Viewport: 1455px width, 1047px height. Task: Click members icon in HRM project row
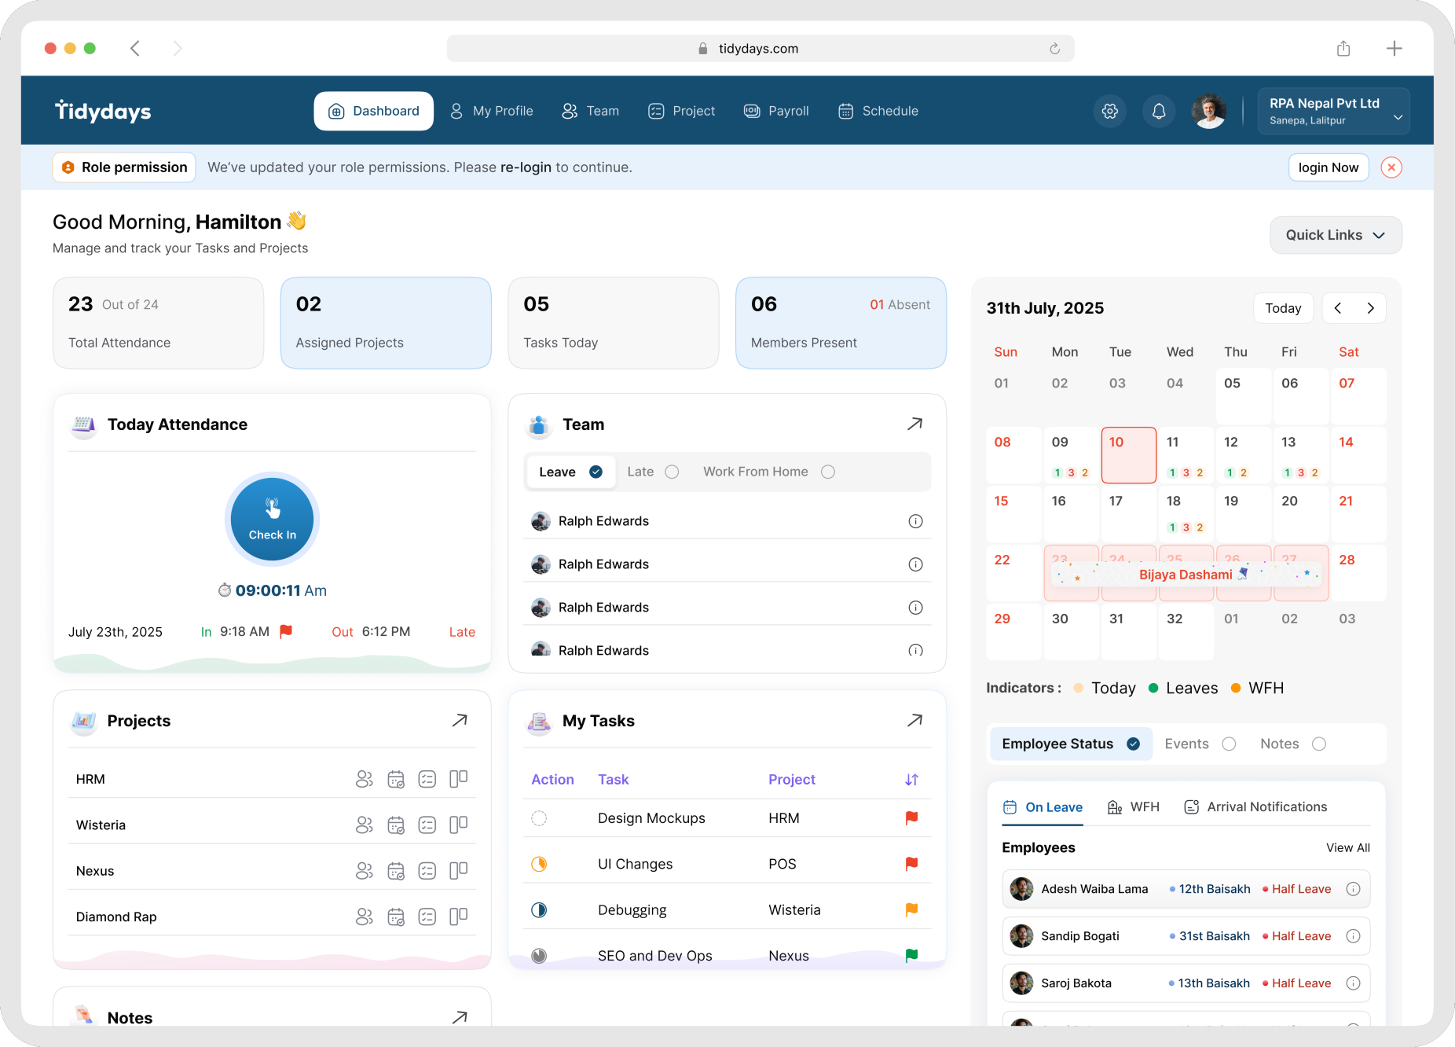[x=364, y=779]
